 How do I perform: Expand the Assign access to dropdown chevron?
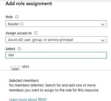pos(103,40)
